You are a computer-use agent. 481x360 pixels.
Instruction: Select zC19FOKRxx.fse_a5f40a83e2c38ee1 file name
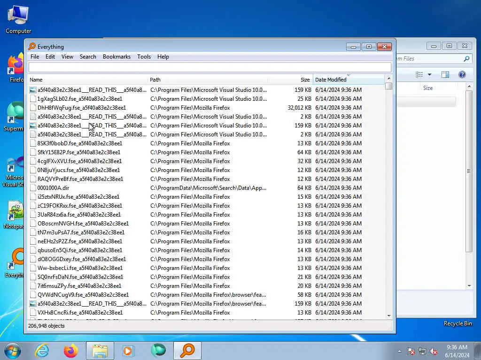[80, 205]
